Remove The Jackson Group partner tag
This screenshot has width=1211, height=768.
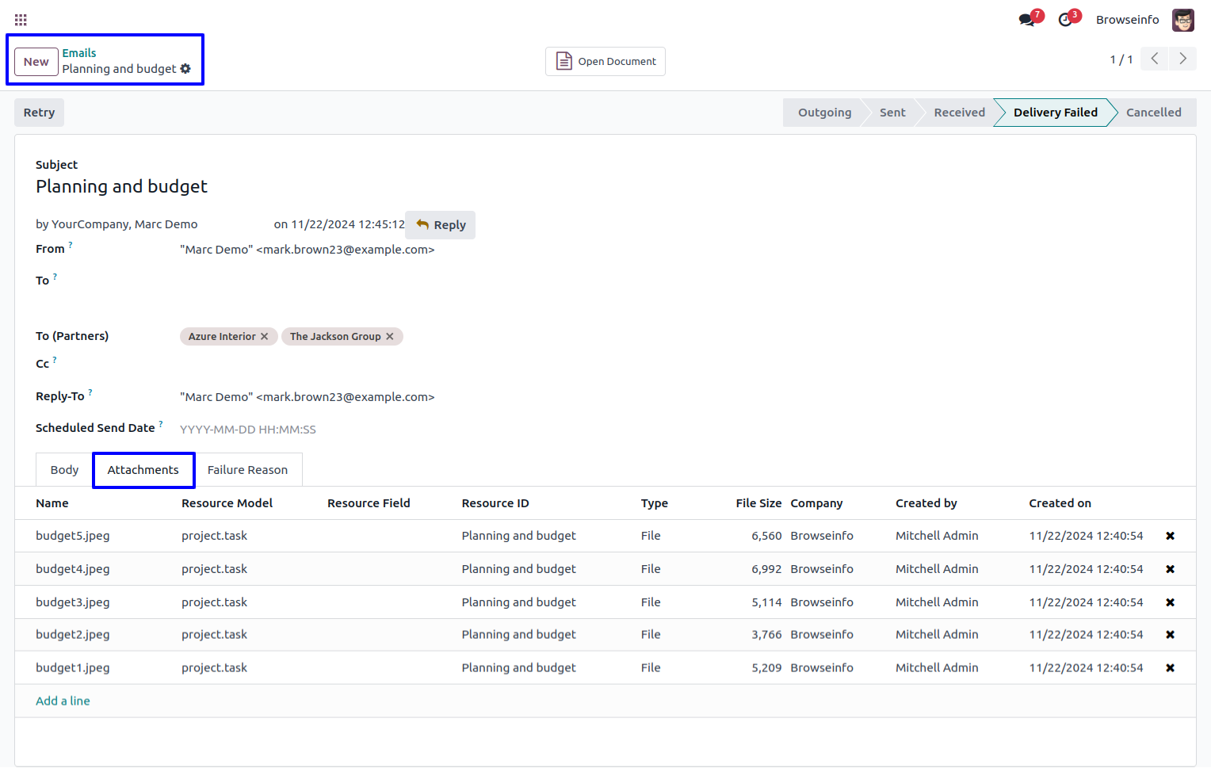[x=390, y=337]
